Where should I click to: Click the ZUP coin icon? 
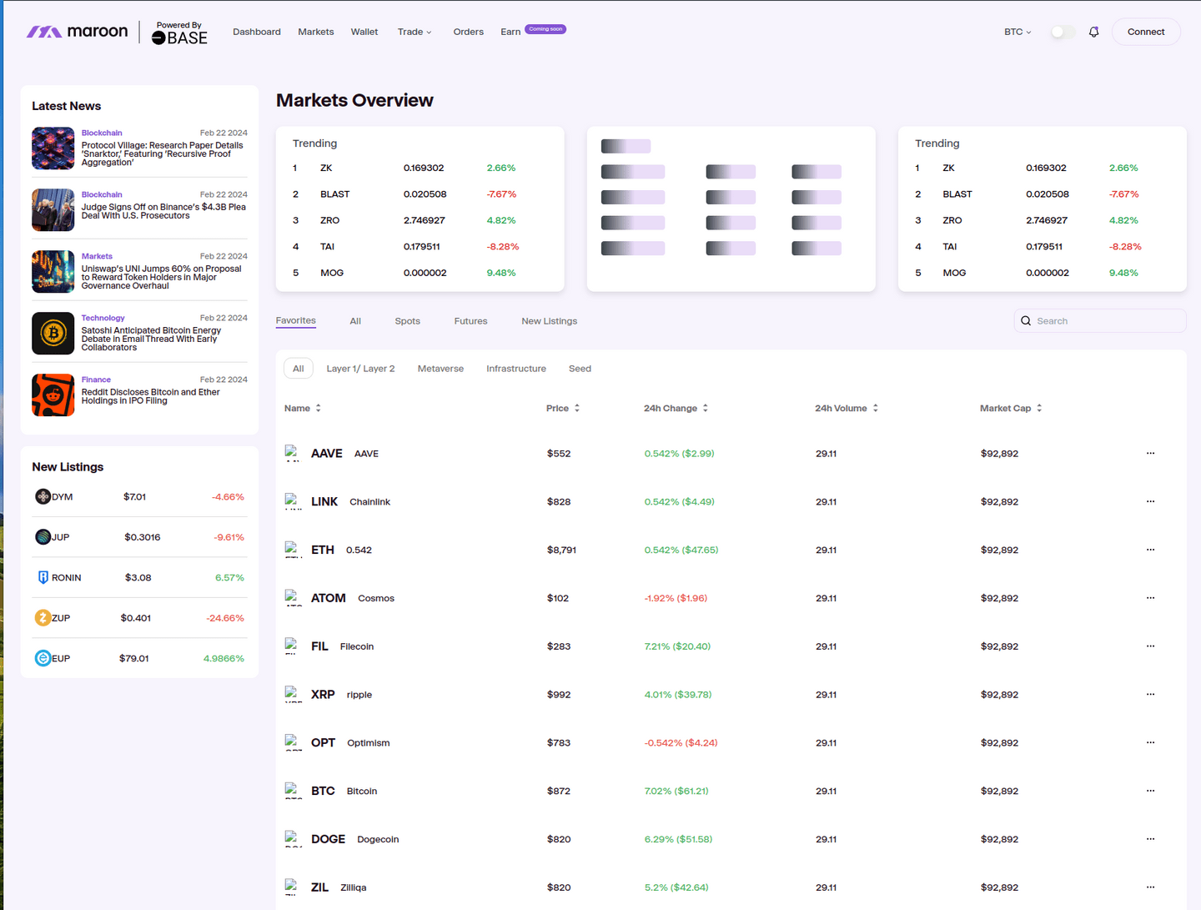tap(43, 618)
